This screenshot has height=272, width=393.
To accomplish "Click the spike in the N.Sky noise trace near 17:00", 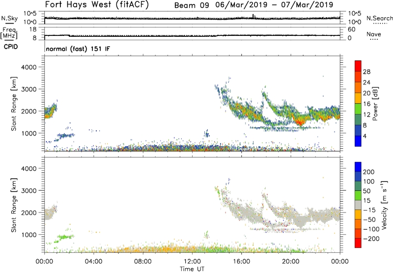I will pyautogui.click(x=253, y=16).
